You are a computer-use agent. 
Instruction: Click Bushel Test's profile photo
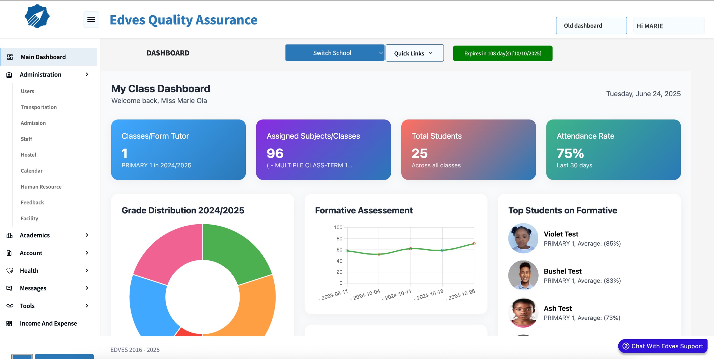(523, 275)
